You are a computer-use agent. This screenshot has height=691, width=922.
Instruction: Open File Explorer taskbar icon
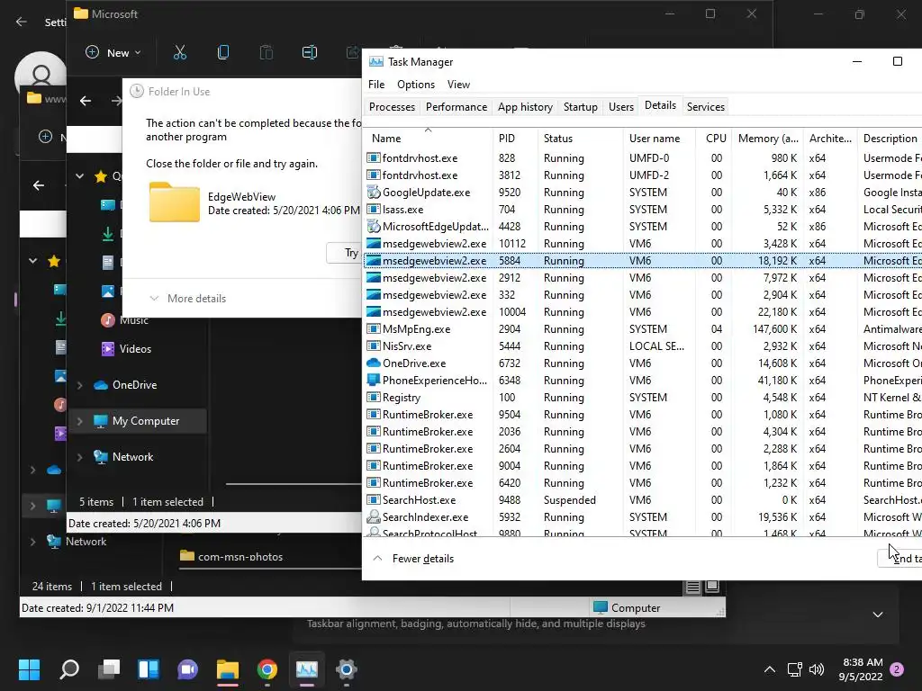click(x=228, y=669)
